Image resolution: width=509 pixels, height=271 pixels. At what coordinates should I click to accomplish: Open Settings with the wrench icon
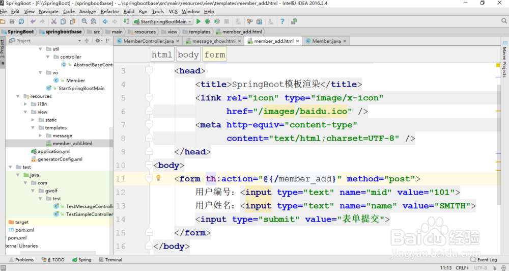(249, 21)
